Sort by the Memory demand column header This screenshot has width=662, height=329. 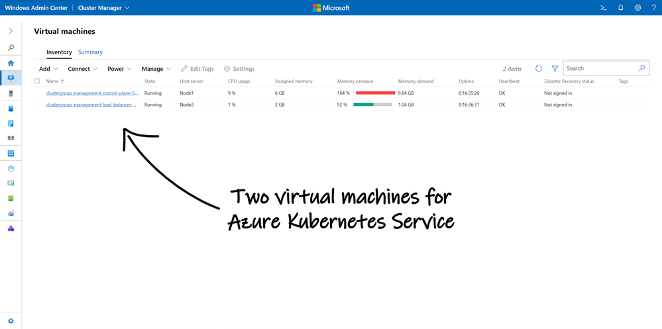pos(416,81)
